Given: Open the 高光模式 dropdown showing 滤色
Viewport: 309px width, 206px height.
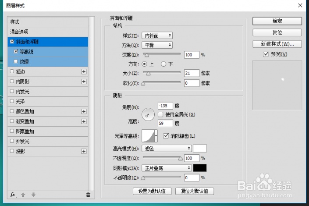Looking at the screenshot, I should (167, 148).
